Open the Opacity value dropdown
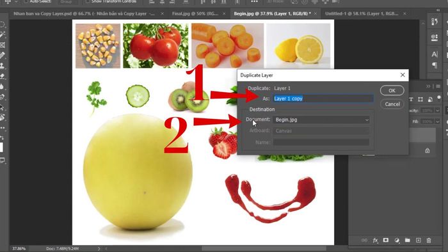Viewport: 448px width, 252px height. click(437, 111)
